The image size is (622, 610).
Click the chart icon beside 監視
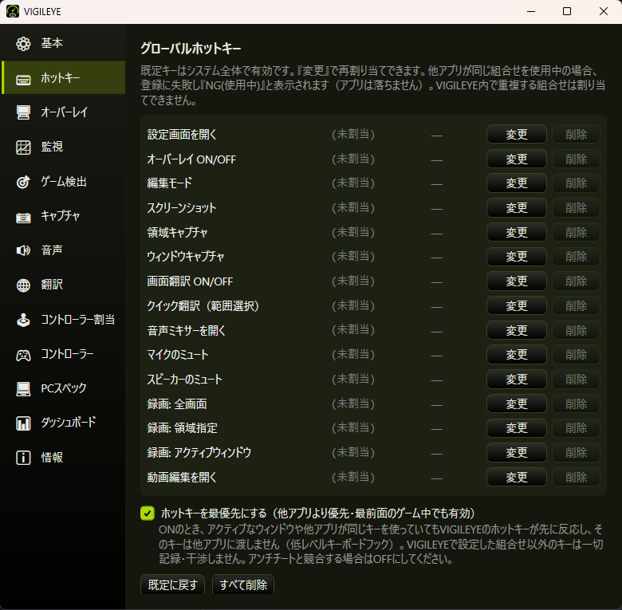pos(23,148)
